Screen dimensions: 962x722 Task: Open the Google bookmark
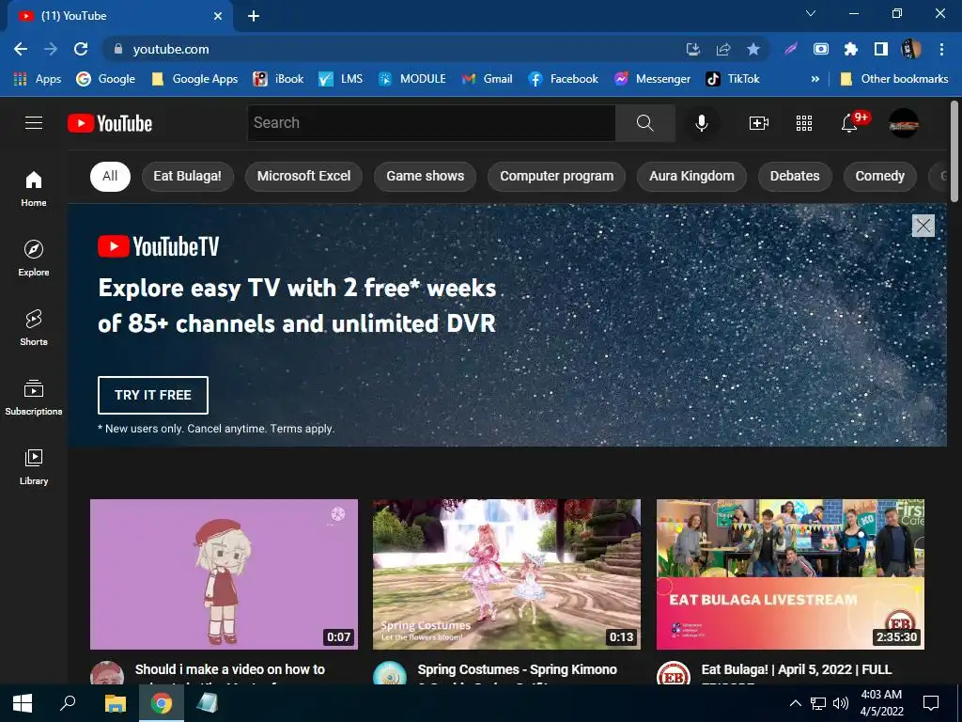tap(105, 79)
